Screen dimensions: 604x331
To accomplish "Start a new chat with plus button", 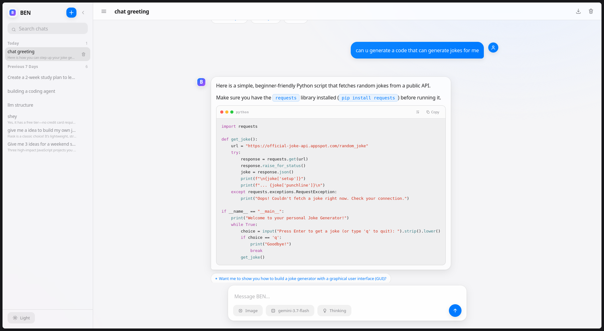I will [x=71, y=13].
